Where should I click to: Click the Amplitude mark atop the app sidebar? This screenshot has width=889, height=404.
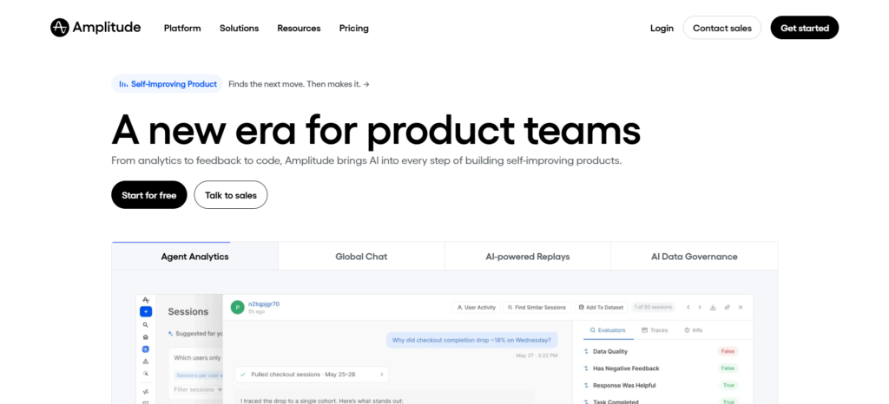coord(146,300)
